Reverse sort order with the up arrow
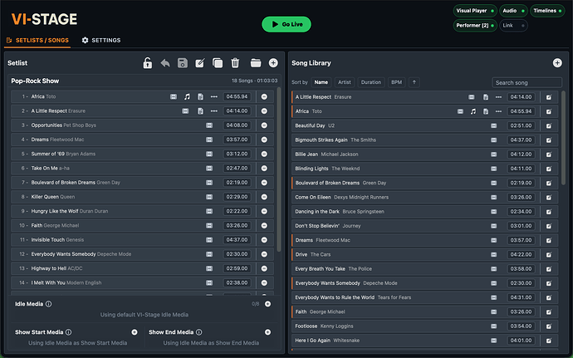Image resolution: width=573 pixels, height=358 pixels. [414, 82]
